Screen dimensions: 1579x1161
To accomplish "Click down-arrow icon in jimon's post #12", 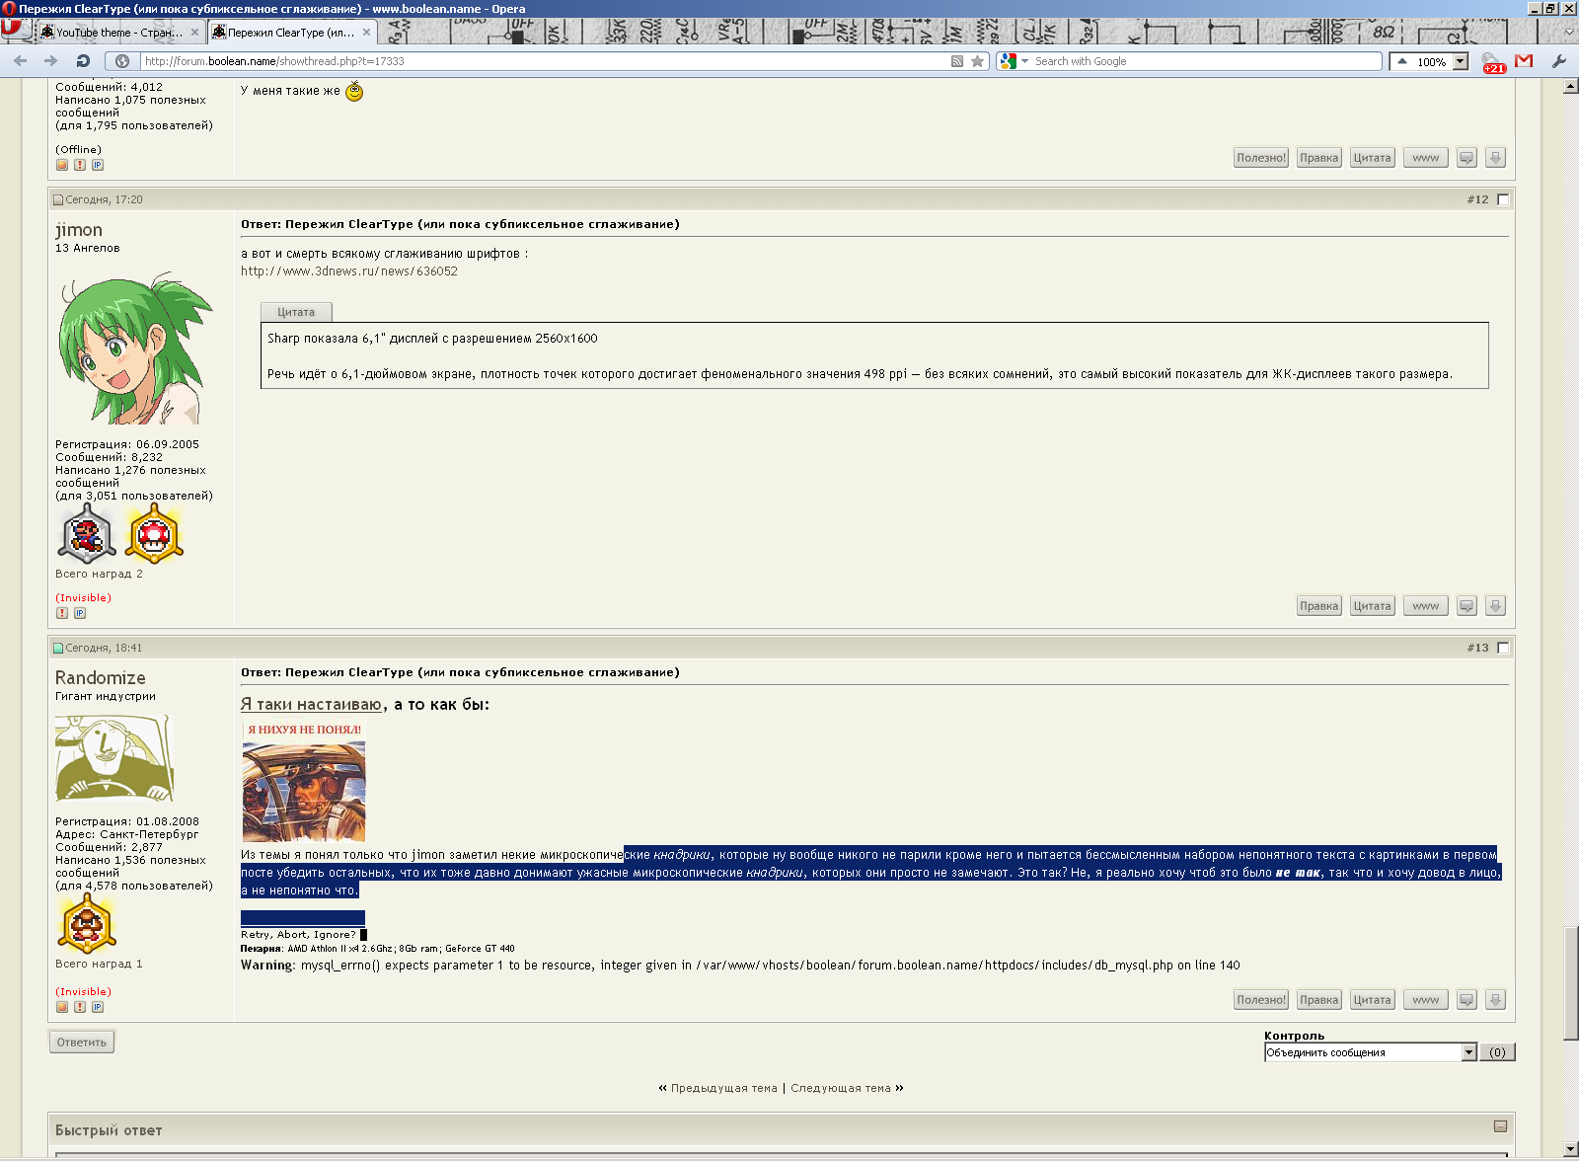I will (1495, 606).
